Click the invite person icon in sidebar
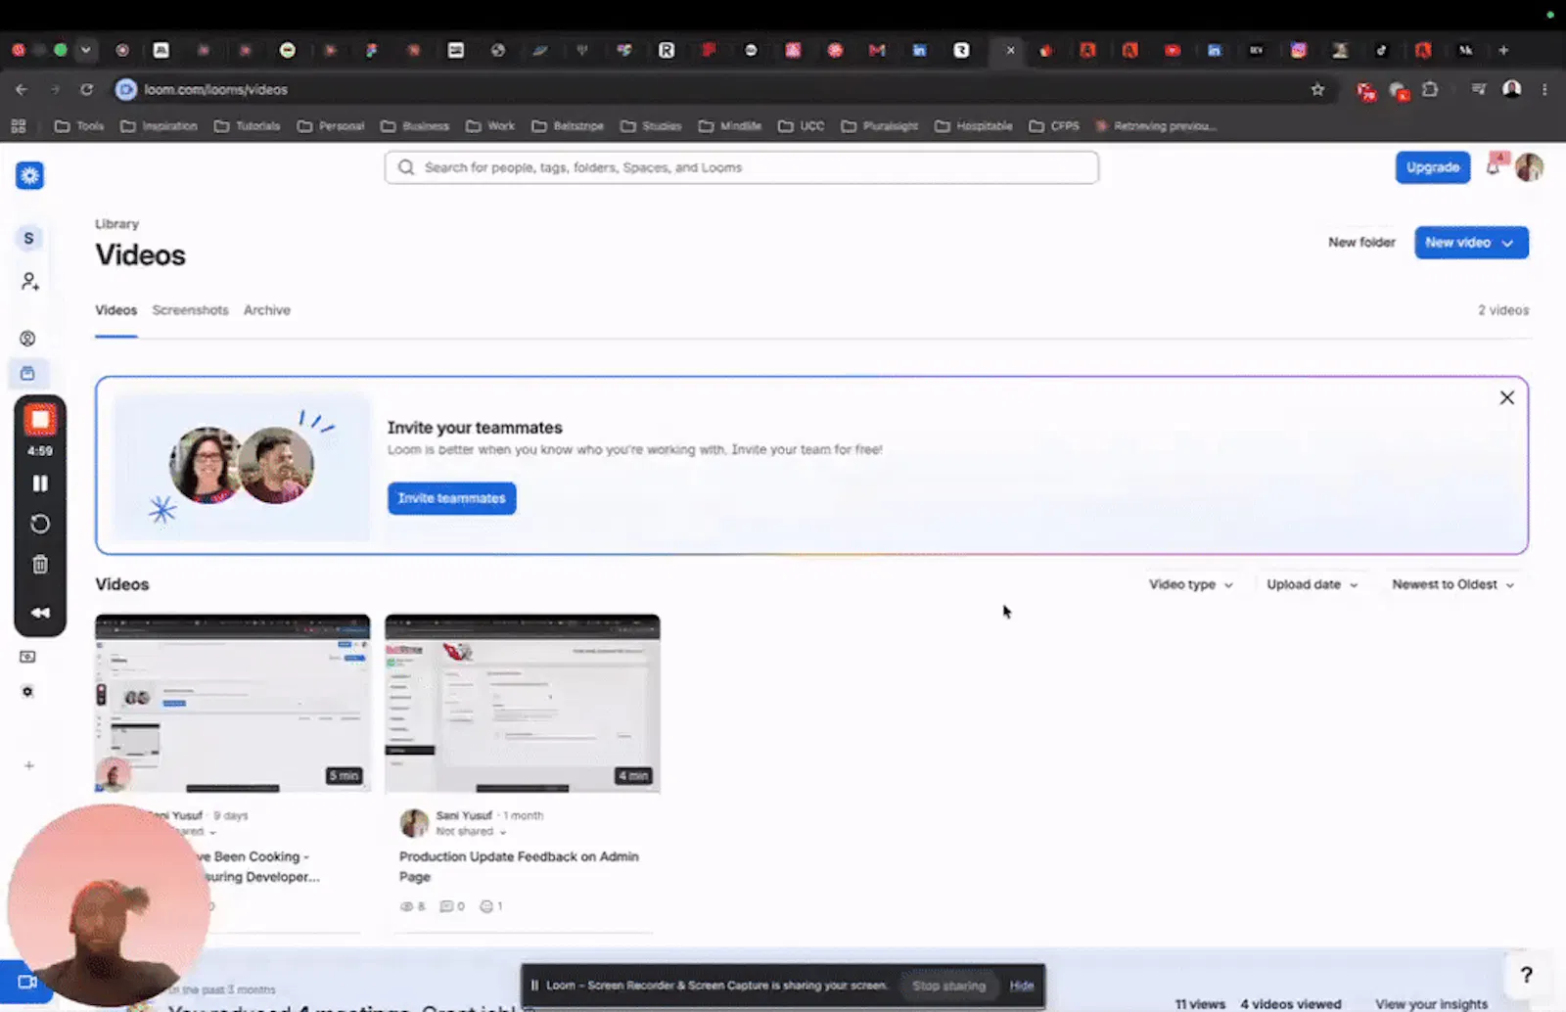Viewport: 1566px width, 1012px height. tap(29, 282)
